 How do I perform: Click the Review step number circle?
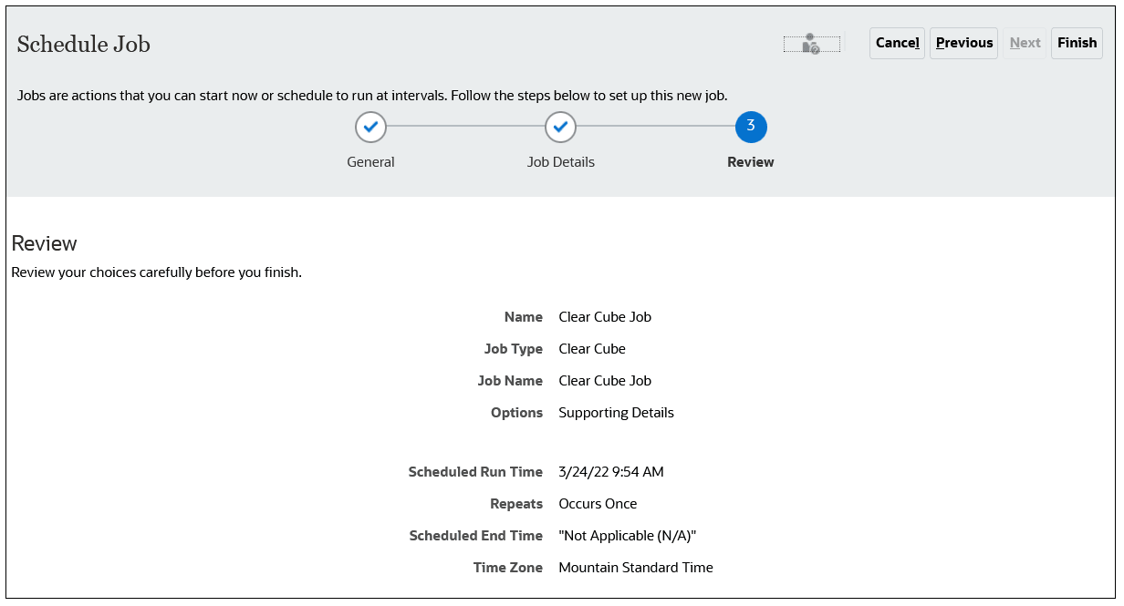[750, 127]
